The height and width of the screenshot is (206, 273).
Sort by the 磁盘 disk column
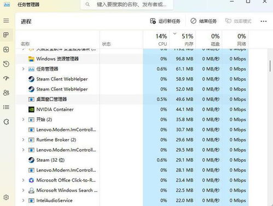(x=209, y=39)
